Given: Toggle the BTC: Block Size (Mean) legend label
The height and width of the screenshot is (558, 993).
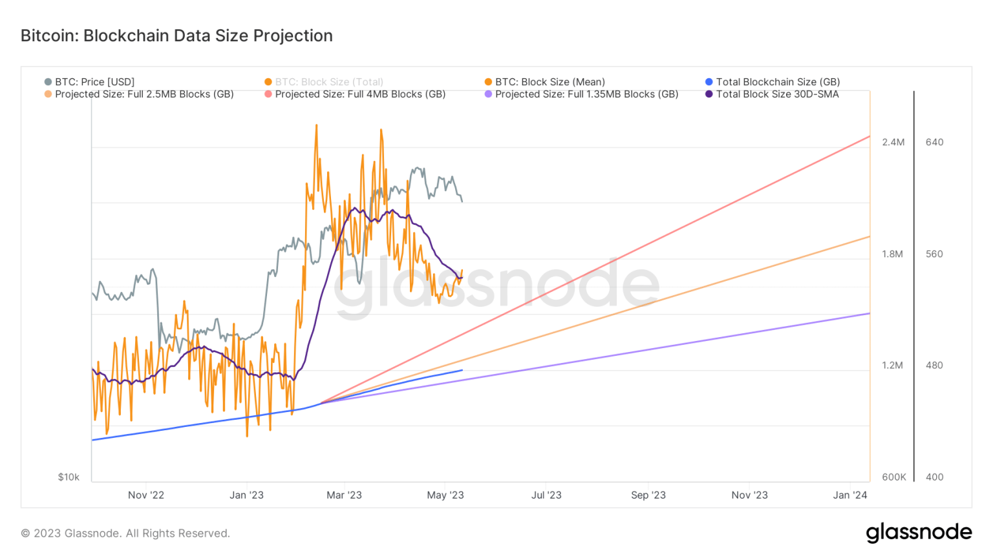Looking at the screenshot, I should coord(550,82).
